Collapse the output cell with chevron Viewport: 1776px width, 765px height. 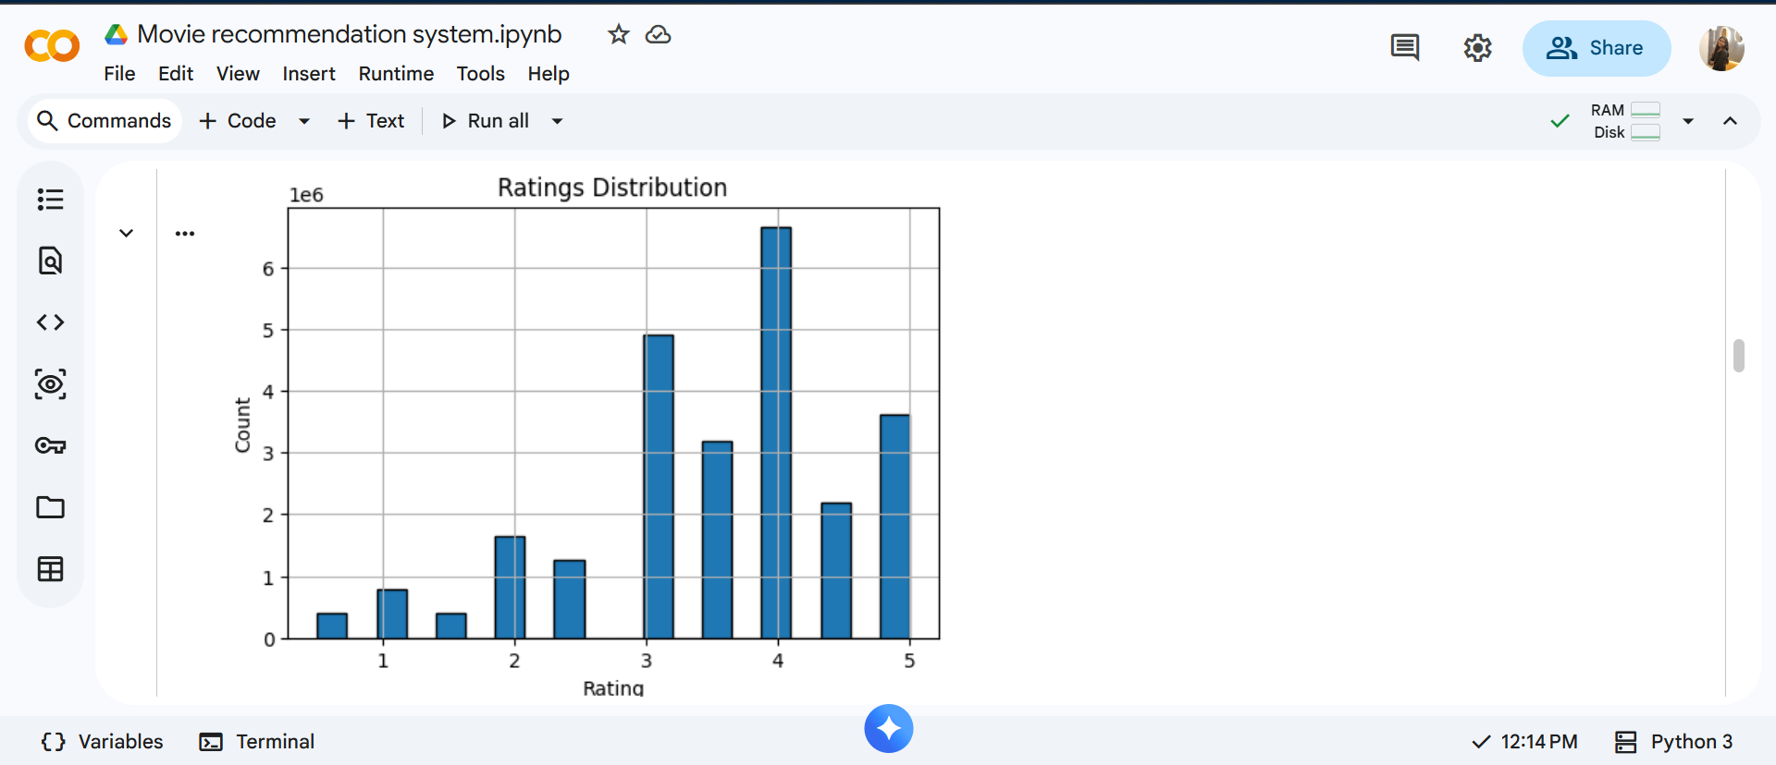point(127,234)
